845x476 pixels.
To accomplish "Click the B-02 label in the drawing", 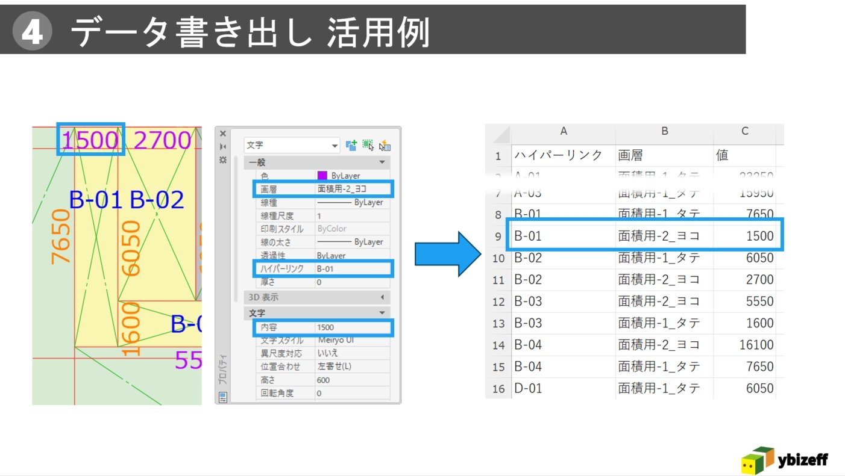I will point(157,200).
